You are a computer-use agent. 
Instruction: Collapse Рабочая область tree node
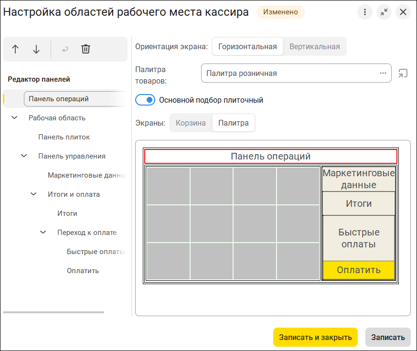pos(14,117)
